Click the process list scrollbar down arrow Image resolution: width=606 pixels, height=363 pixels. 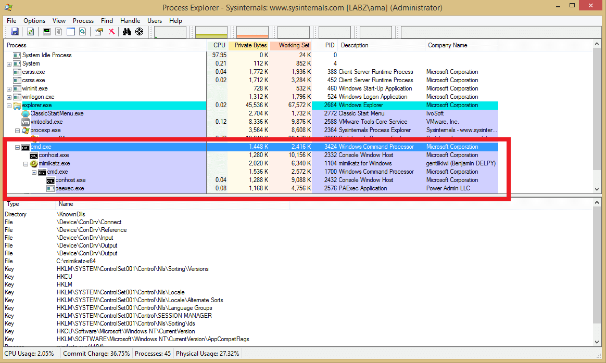click(597, 189)
